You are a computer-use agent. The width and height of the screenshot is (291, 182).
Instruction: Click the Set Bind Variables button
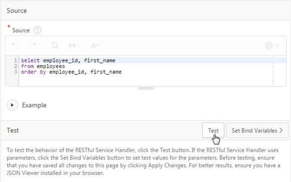coord(257,130)
